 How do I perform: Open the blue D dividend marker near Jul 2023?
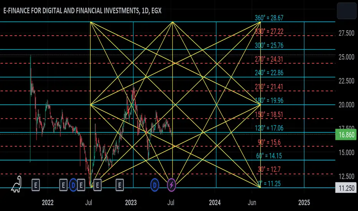[154, 185]
